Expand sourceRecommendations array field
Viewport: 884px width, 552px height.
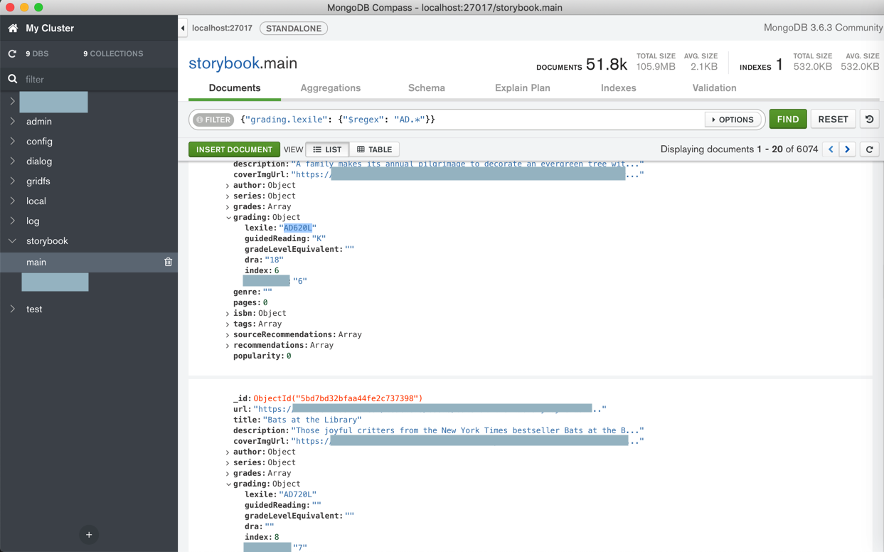pyautogui.click(x=228, y=335)
